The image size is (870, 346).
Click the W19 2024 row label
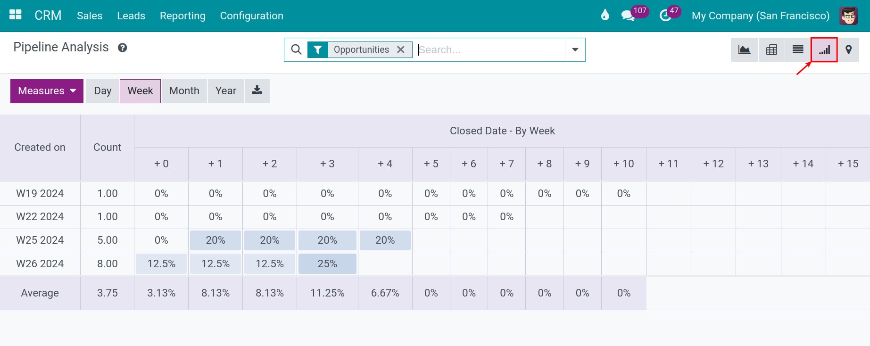pyautogui.click(x=40, y=194)
